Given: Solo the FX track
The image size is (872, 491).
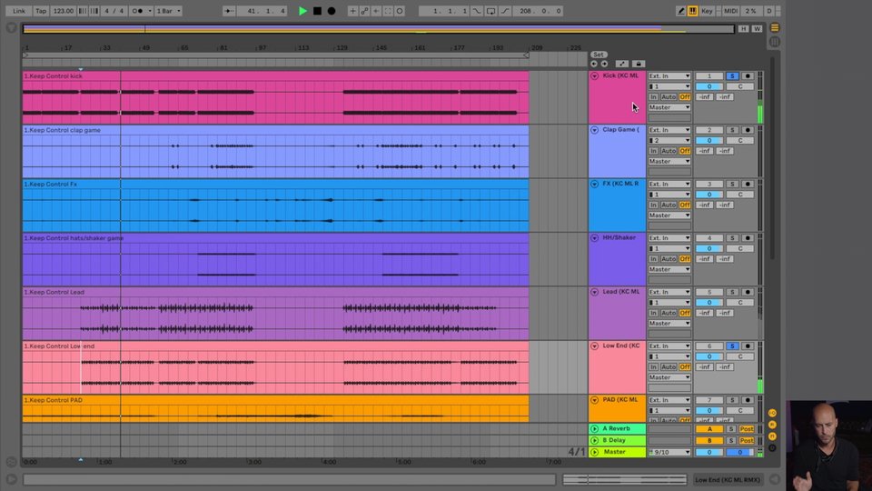Looking at the screenshot, I should point(732,184).
